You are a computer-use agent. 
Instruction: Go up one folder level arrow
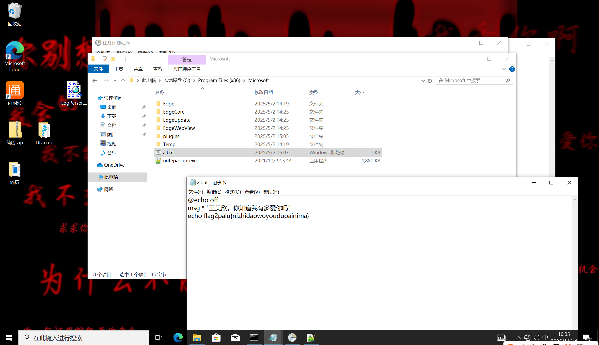[x=123, y=81]
